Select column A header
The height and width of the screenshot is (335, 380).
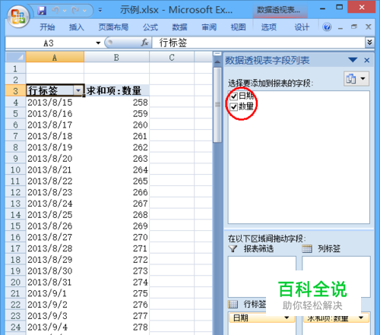click(55, 57)
